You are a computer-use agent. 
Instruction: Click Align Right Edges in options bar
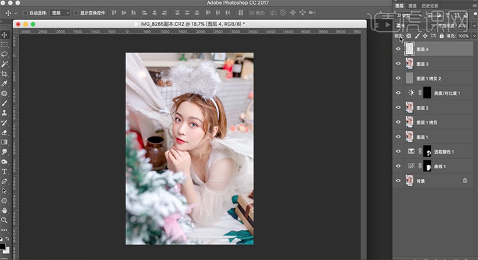pos(165,13)
